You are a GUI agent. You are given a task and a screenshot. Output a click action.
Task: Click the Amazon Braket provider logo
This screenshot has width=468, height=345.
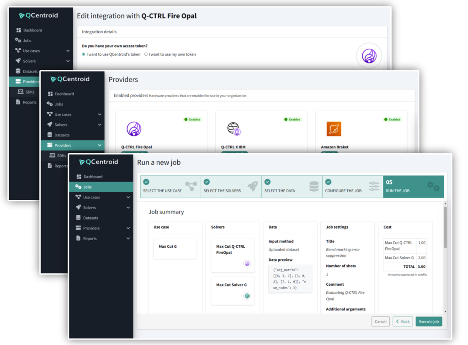click(334, 129)
